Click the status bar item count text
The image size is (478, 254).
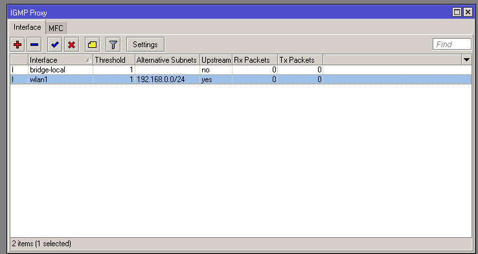[x=41, y=244]
